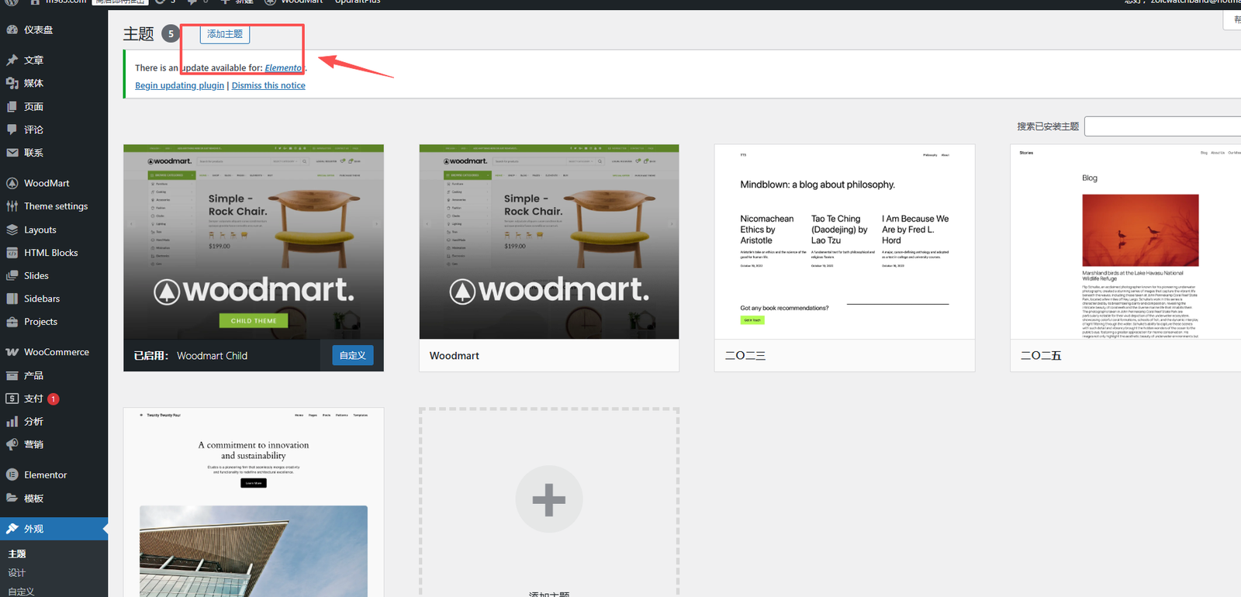The width and height of the screenshot is (1241, 597).
Task: Click the Begin updating plugin link
Action: tap(179, 85)
